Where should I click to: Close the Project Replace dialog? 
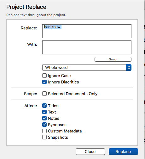pos(90,152)
